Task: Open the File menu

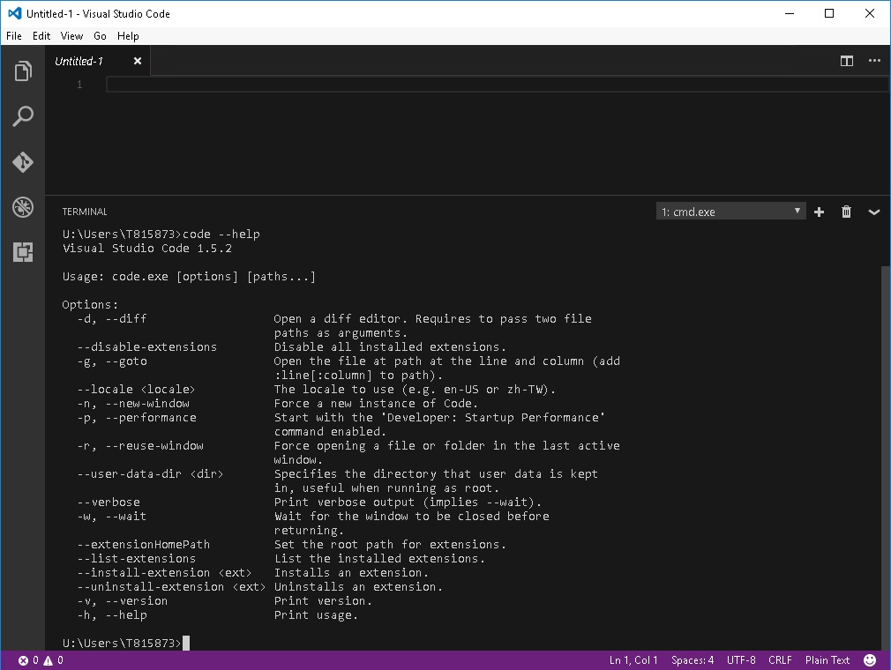Action: tap(13, 36)
